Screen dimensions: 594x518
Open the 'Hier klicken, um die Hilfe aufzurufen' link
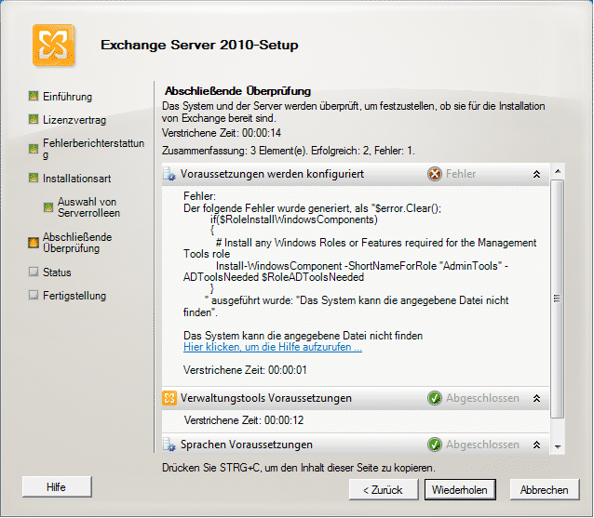[273, 347]
